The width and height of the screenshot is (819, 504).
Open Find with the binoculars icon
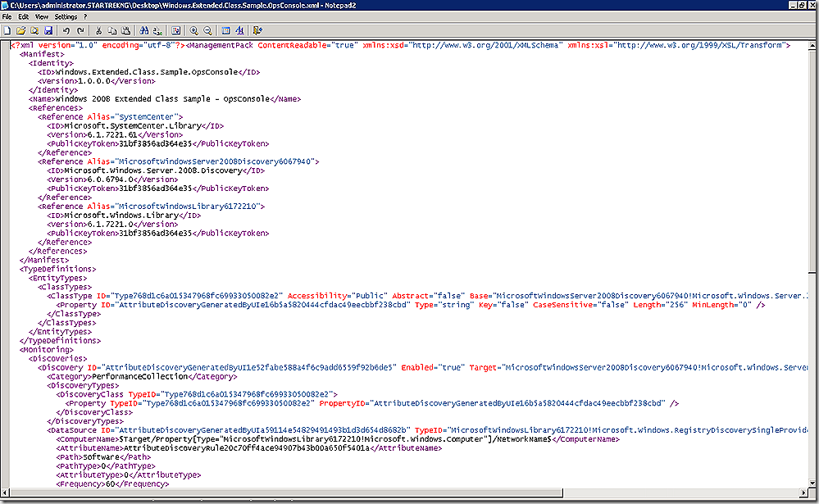coord(143,31)
